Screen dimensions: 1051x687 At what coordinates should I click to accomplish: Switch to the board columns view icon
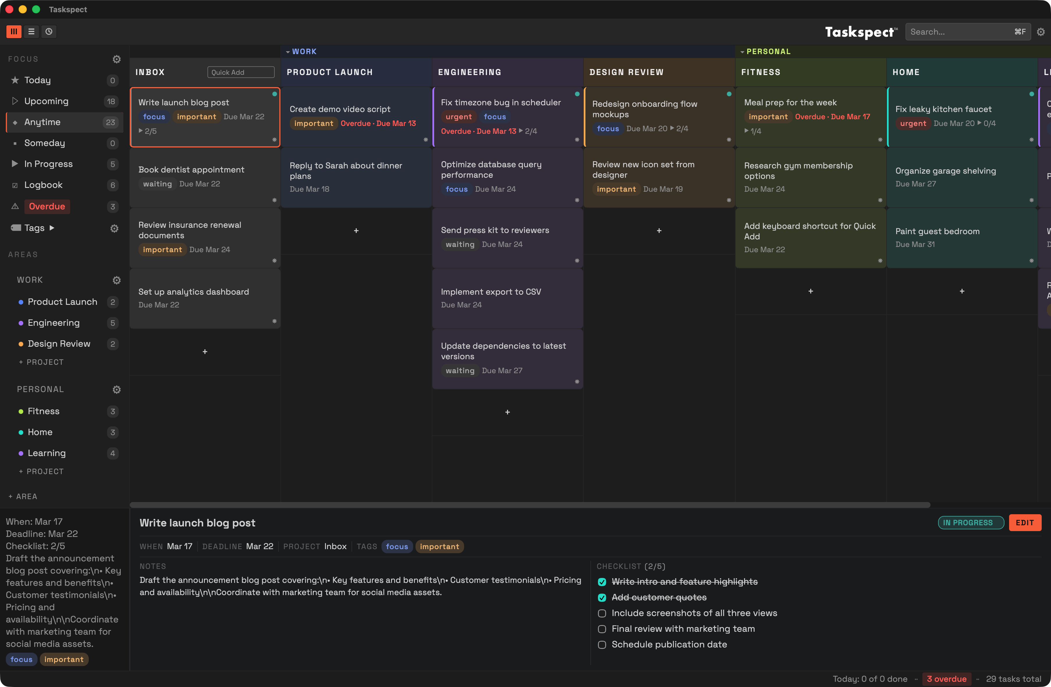point(14,31)
